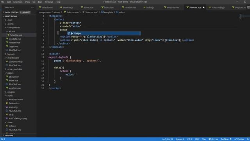The image size is (250, 141).
Task: Open the Explorer more actions ellipsis
Action: point(32,7)
